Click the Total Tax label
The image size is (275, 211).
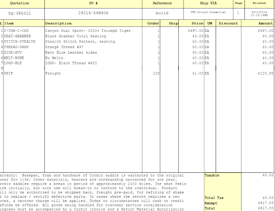click(x=214, y=198)
